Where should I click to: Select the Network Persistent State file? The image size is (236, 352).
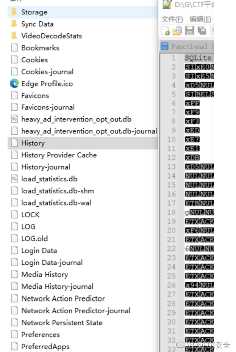pos(62,322)
